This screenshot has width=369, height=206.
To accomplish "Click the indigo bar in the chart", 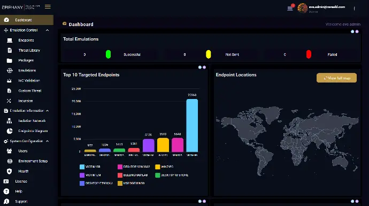I will [105, 150].
